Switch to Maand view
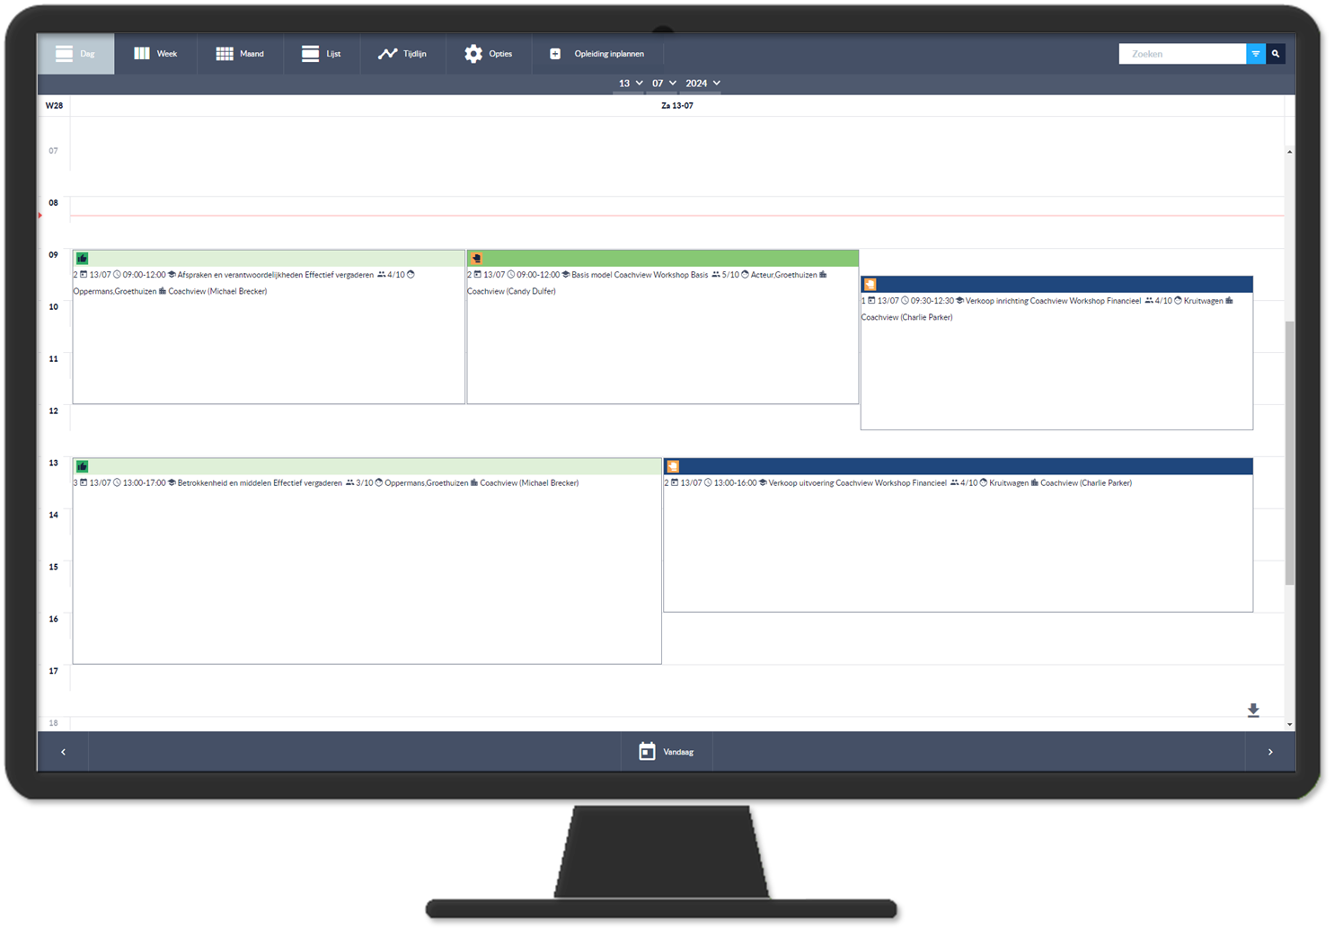 (x=240, y=54)
